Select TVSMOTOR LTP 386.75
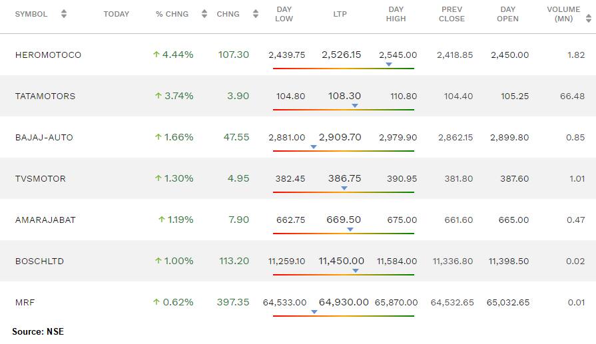 point(344,178)
